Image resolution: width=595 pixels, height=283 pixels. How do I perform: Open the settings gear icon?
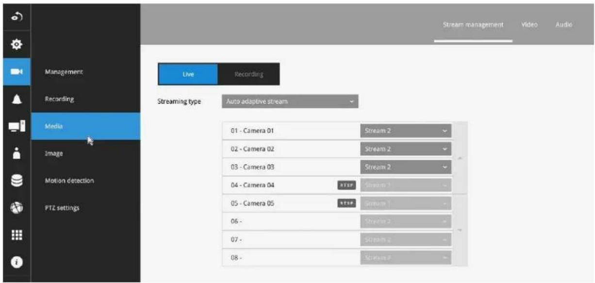pyautogui.click(x=16, y=44)
